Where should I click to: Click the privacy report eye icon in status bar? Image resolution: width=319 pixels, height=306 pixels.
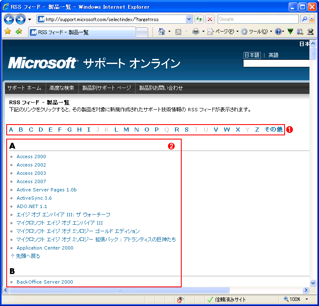tap(180, 299)
